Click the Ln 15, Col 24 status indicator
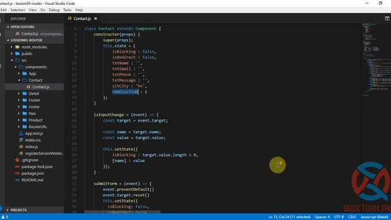Viewport: 391px width, 220px height. pos(289,217)
